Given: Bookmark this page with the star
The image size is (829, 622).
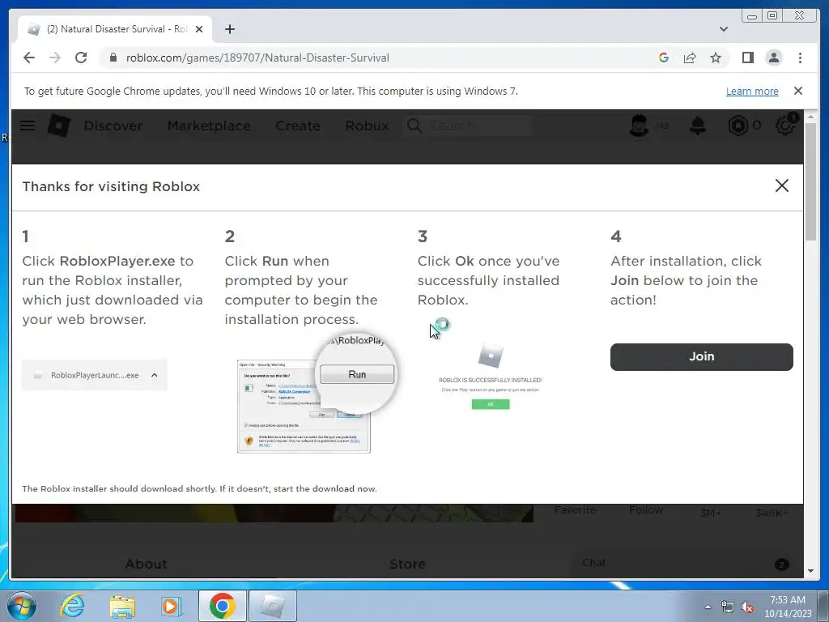Looking at the screenshot, I should point(716,58).
